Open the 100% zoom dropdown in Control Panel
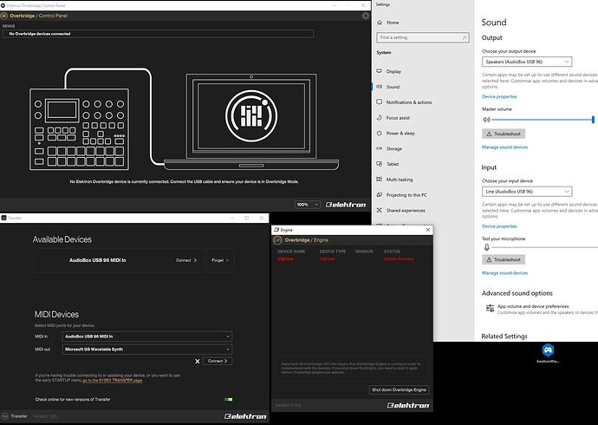This screenshot has height=425, width=598. pos(308,205)
